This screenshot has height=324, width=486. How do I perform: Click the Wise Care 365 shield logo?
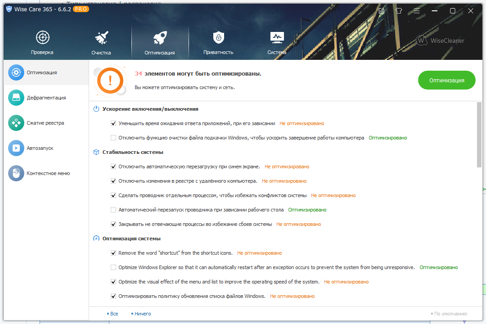(x=9, y=9)
